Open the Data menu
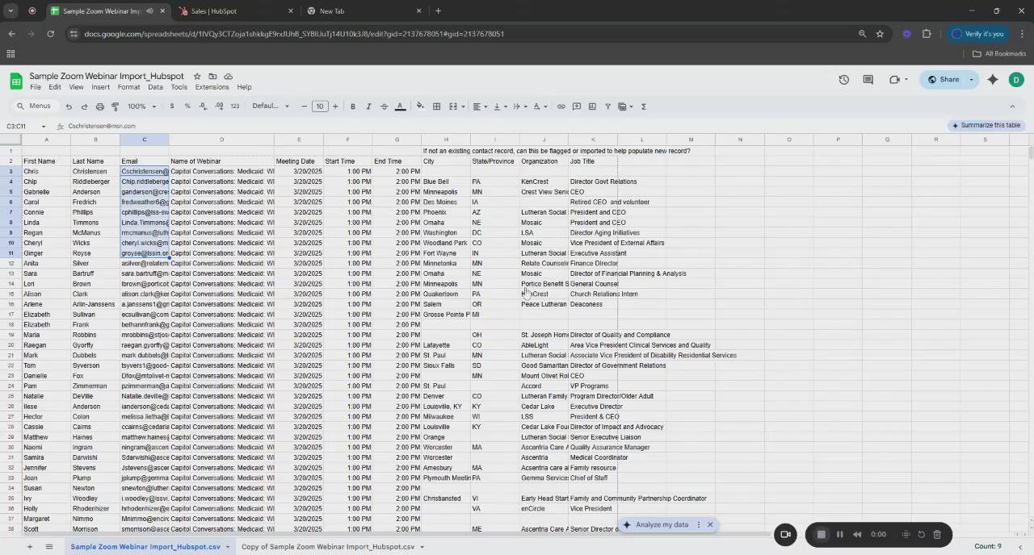 [x=155, y=87]
